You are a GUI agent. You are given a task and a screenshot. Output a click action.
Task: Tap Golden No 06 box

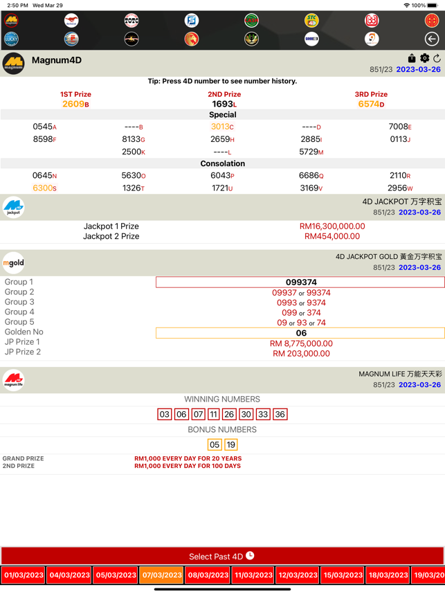300,333
